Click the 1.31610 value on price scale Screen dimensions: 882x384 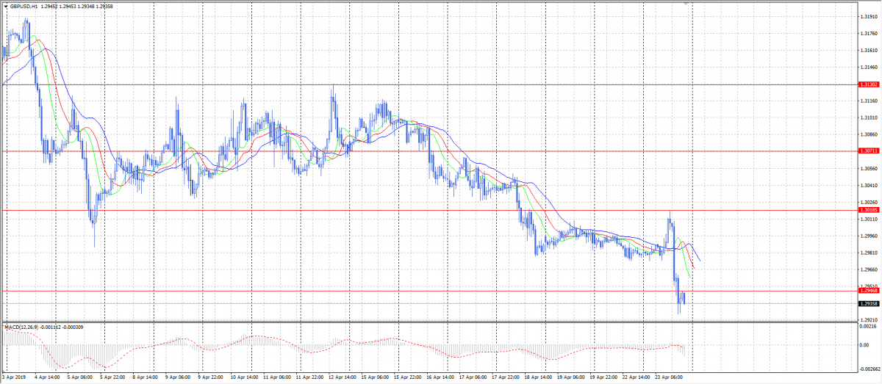pos(869,51)
